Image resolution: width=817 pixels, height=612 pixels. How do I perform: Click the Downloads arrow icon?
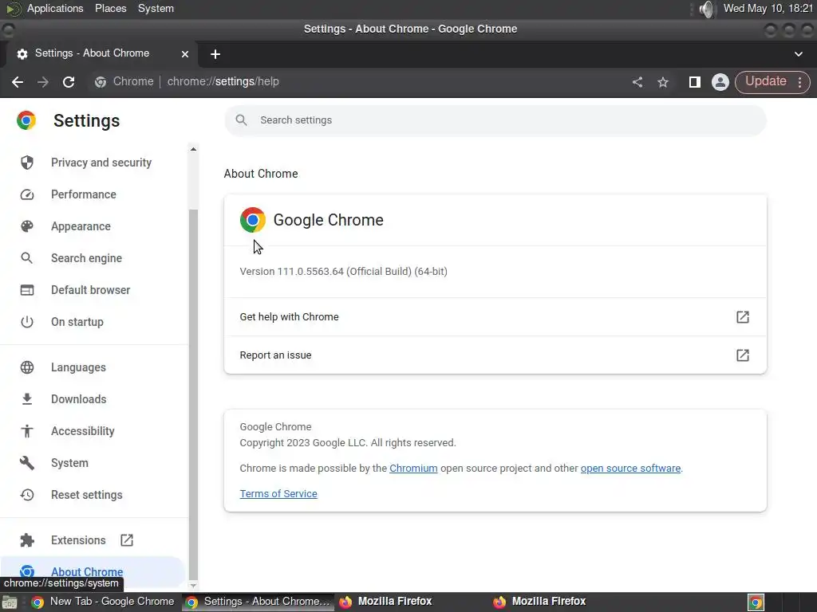(x=27, y=399)
